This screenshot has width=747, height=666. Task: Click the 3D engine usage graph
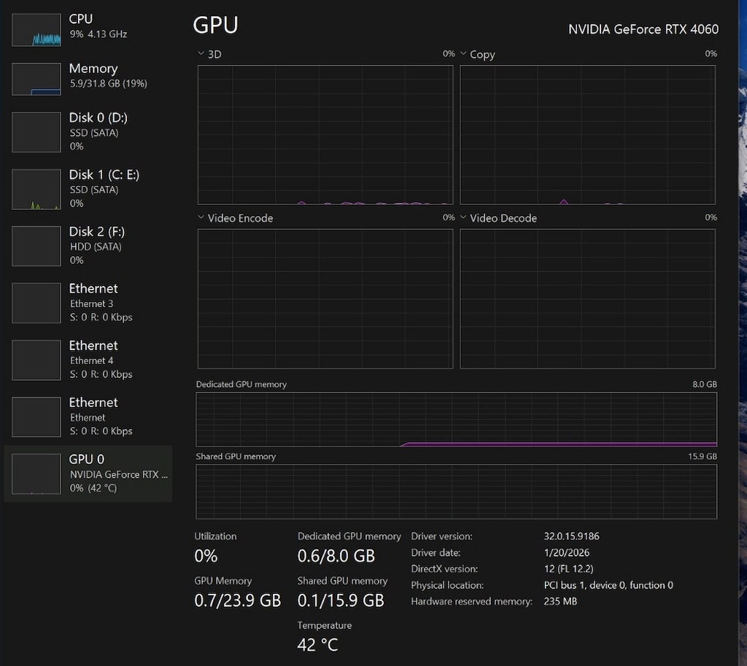click(325, 135)
